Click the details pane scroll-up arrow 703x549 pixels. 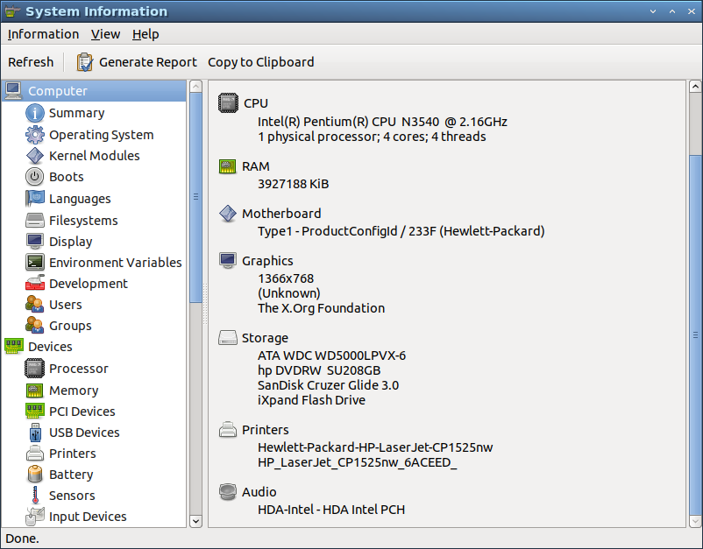pos(695,88)
